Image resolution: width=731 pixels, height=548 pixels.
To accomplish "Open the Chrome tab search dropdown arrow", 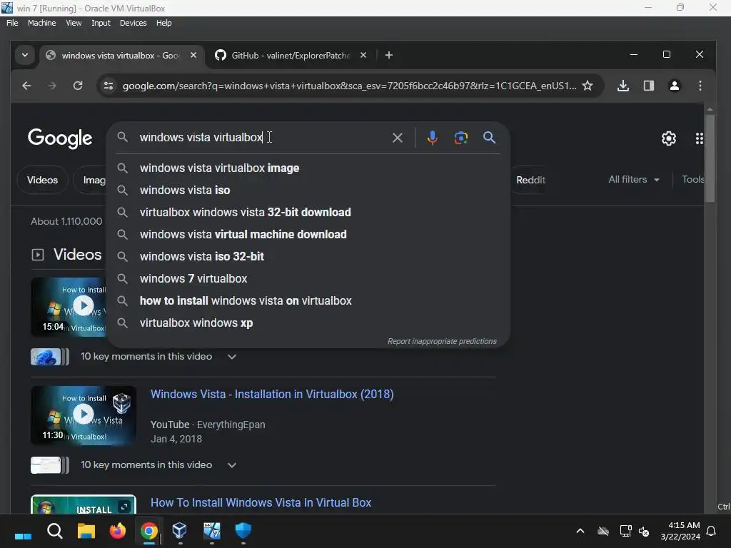I will click(x=25, y=55).
